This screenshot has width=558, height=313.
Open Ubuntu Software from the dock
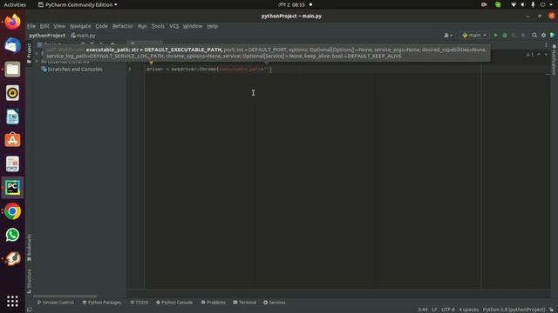[12, 140]
